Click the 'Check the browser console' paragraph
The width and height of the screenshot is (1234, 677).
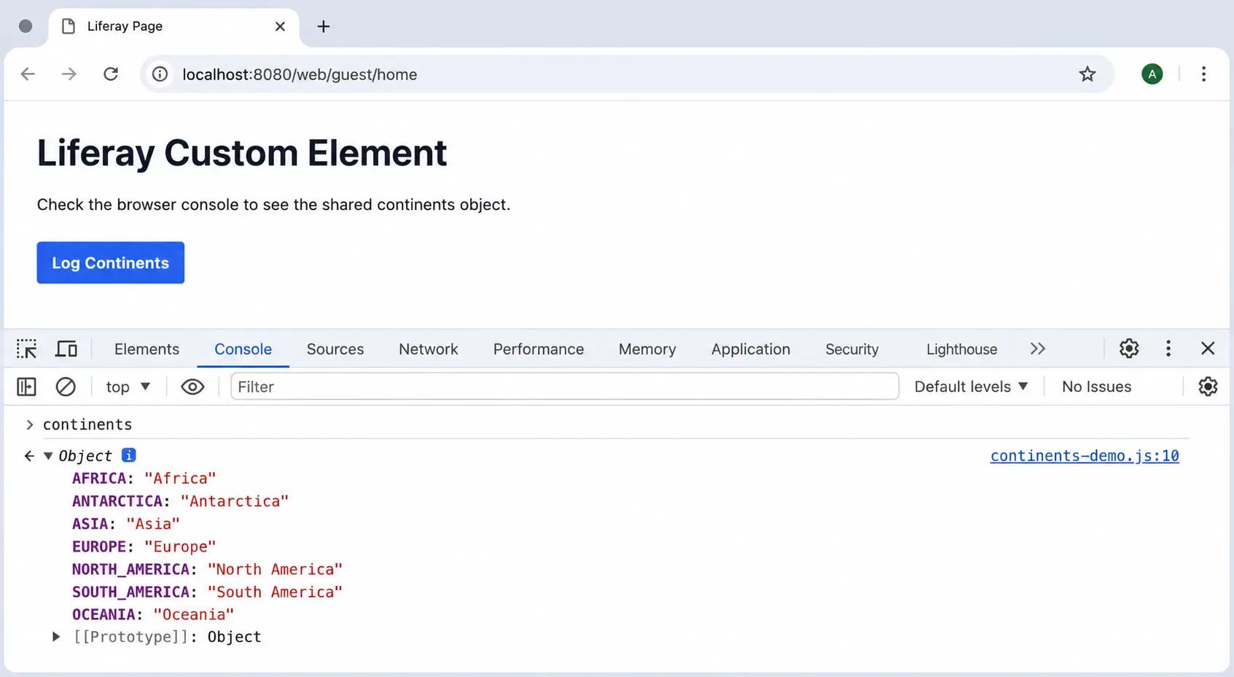pyautogui.click(x=273, y=205)
